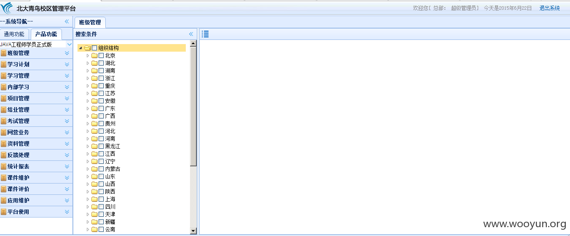This screenshot has width=570, height=236.
Task: Expand the 考试管理 accordion chevron
Action: tap(67, 121)
